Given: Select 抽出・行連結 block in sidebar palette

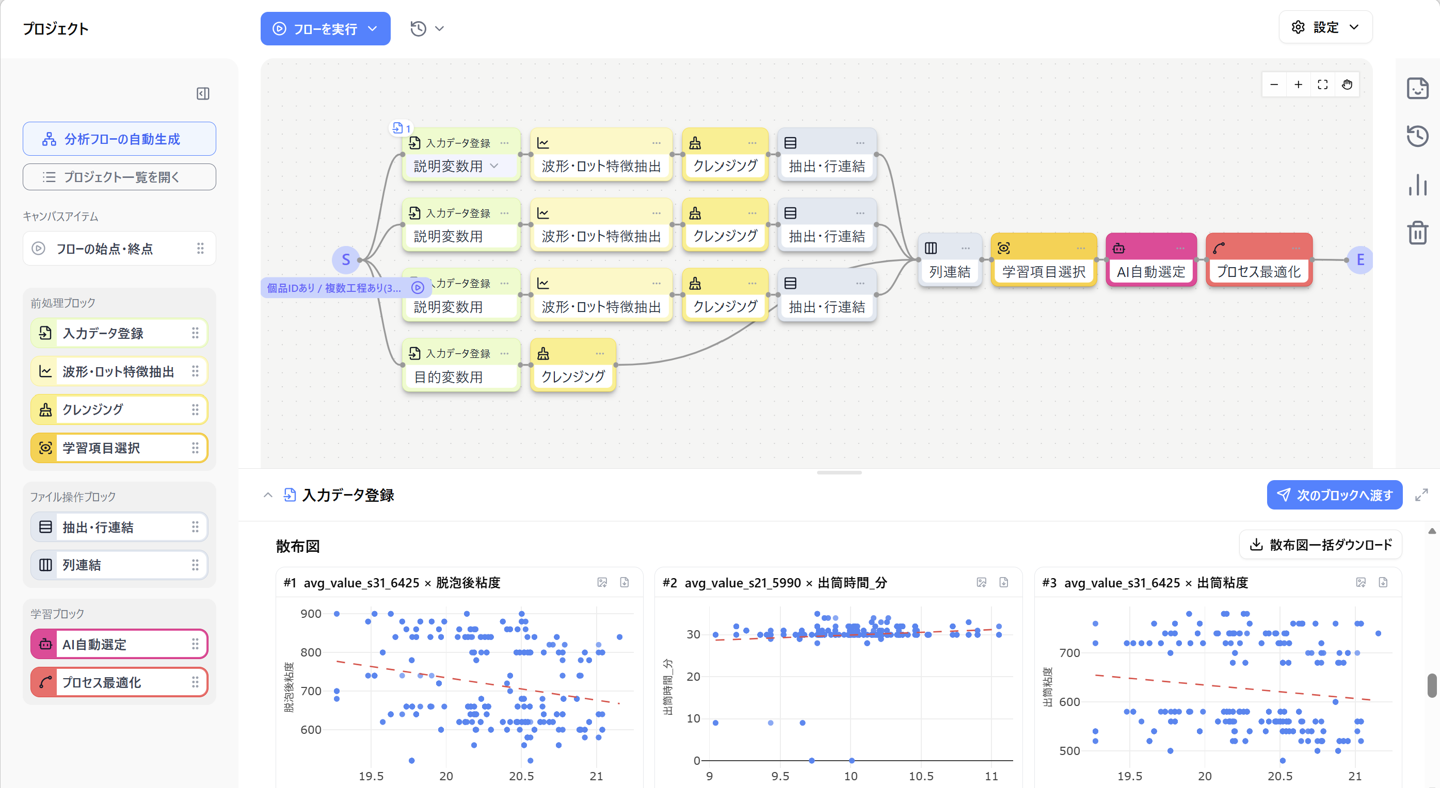Looking at the screenshot, I should click(x=119, y=527).
